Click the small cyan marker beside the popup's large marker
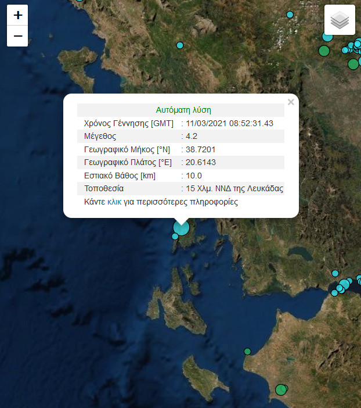 point(175,236)
